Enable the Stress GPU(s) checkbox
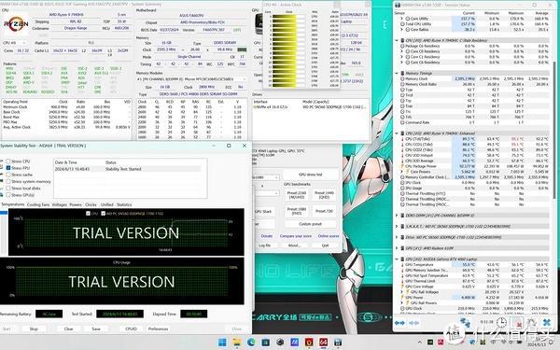560x350 pixels. pyautogui.click(x=8, y=195)
